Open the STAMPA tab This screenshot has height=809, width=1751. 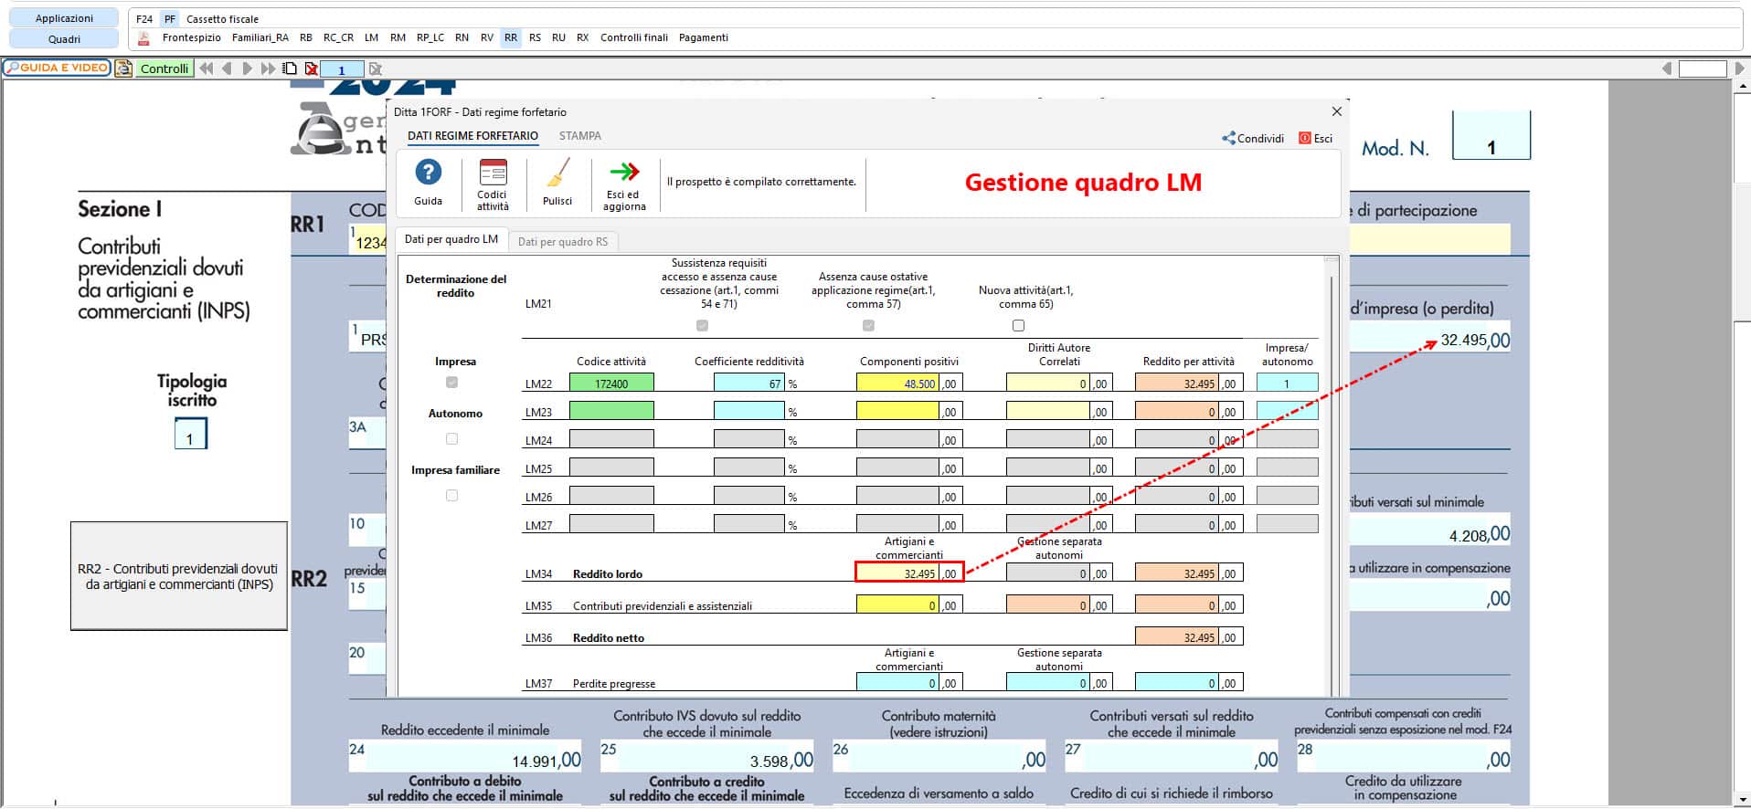(580, 135)
